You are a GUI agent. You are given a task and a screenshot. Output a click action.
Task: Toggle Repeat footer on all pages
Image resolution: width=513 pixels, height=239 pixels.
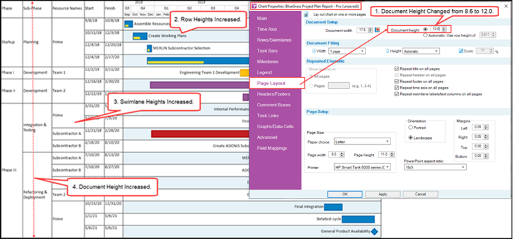tap(397, 81)
